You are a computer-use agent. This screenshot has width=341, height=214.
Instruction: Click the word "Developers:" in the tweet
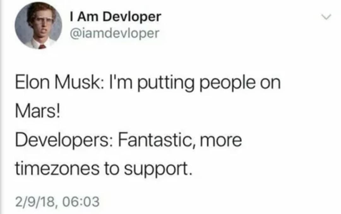64,140
